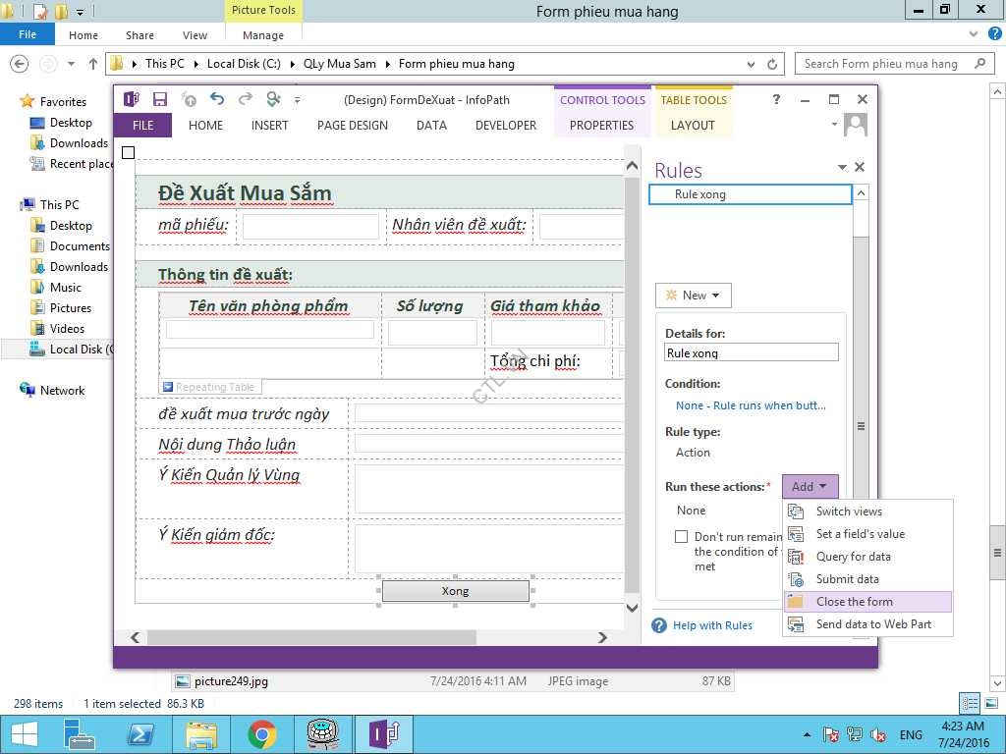Open the New rule dropdown
The width and height of the screenshot is (1006, 754).
click(x=693, y=296)
